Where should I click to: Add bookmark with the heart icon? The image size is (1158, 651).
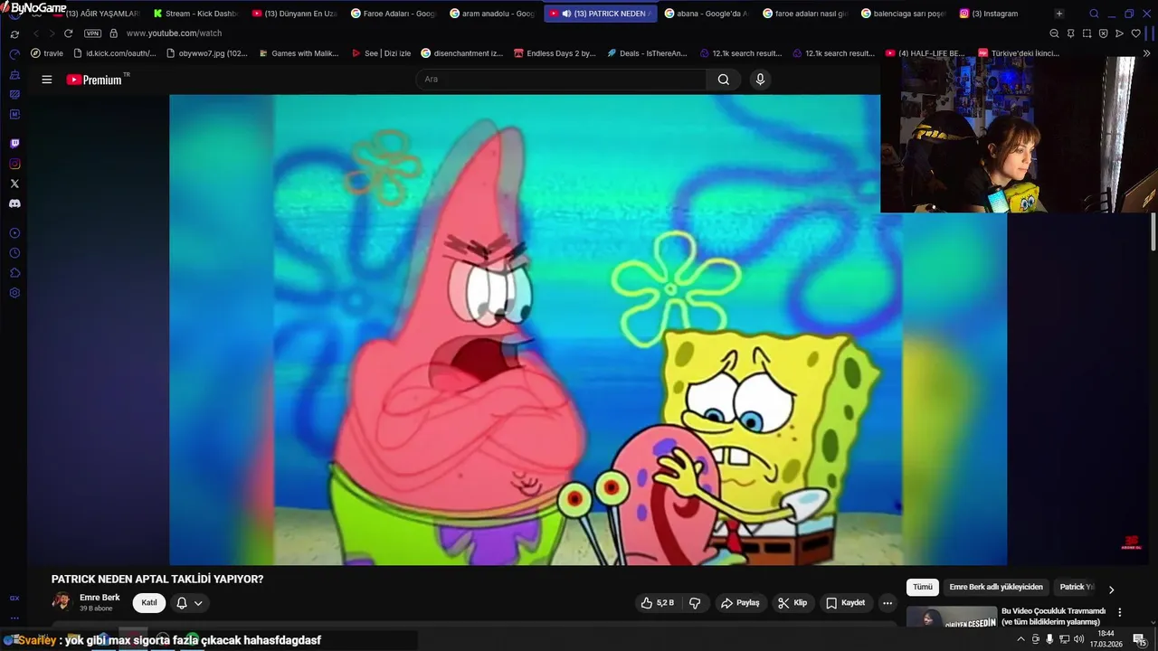pyautogui.click(x=1135, y=33)
